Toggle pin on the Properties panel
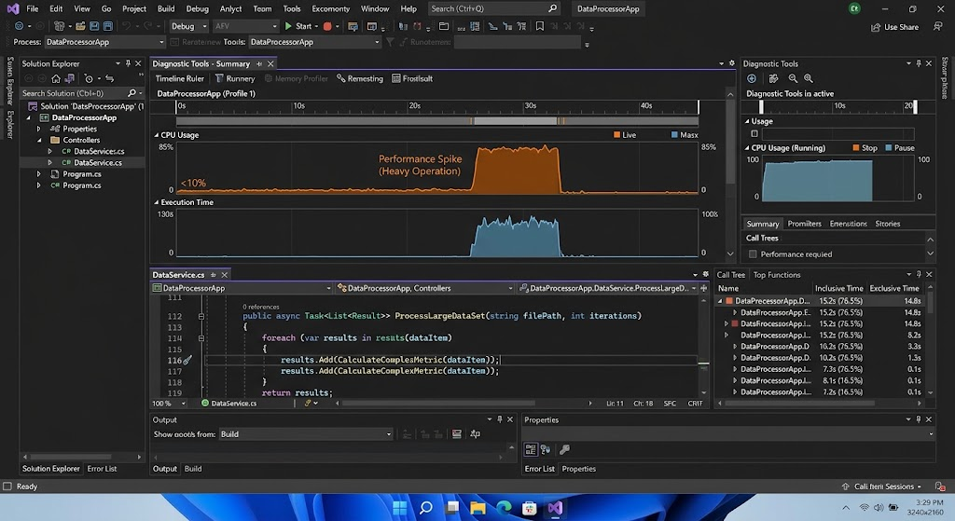This screenshot has height=521, width=955. 919,419
